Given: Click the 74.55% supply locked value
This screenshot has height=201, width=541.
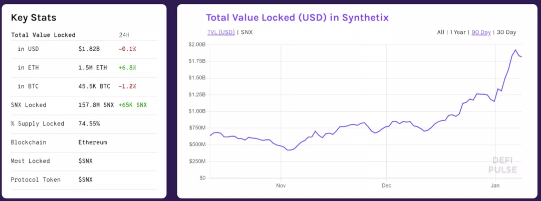Looking at the screenshot, I should pyautogui.click(x=89, y=123).
